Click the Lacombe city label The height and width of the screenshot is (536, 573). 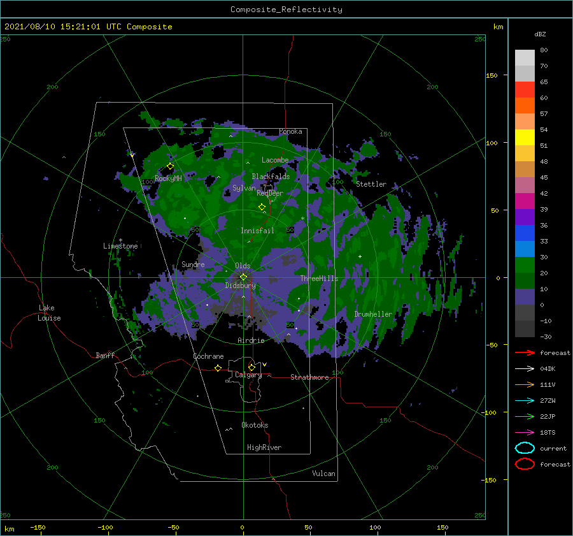[x=275, y=160]
